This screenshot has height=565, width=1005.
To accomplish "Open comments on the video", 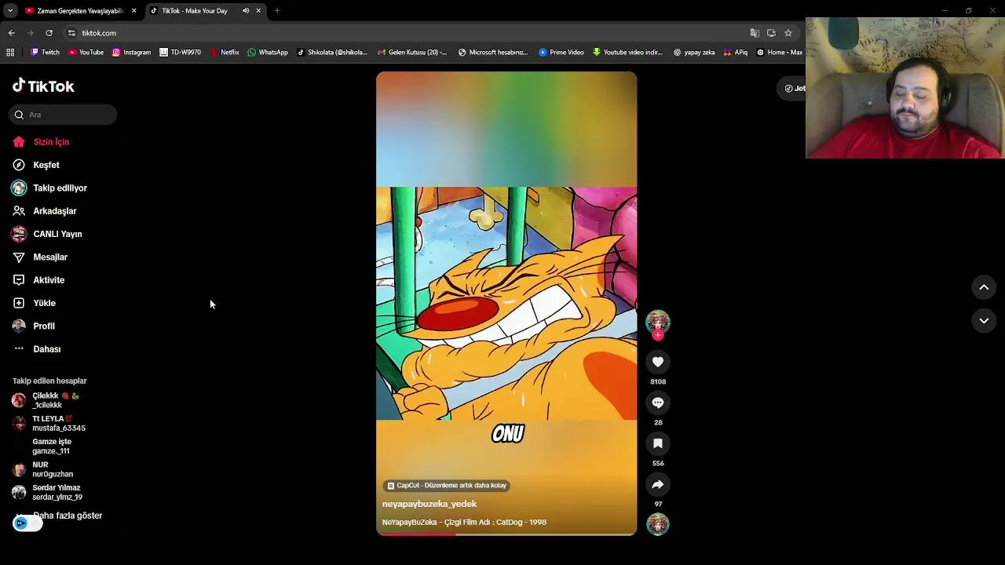I will pos(658,403).
